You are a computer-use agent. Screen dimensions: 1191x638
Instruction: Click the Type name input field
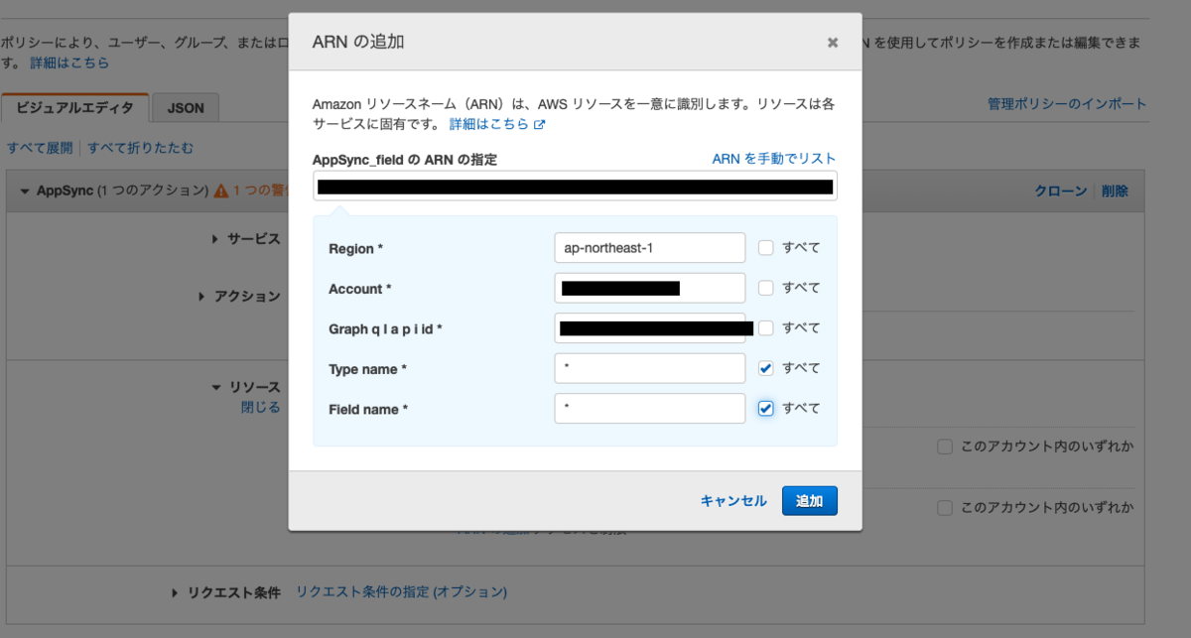coord(650,368)
